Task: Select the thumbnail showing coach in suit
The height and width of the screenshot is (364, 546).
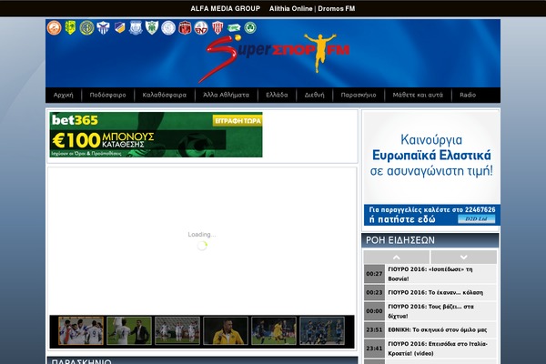Action: (x=129, y=331)
